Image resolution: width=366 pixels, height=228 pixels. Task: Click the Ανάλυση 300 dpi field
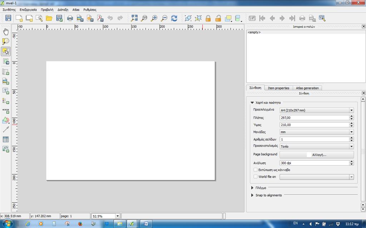(315, 163)
